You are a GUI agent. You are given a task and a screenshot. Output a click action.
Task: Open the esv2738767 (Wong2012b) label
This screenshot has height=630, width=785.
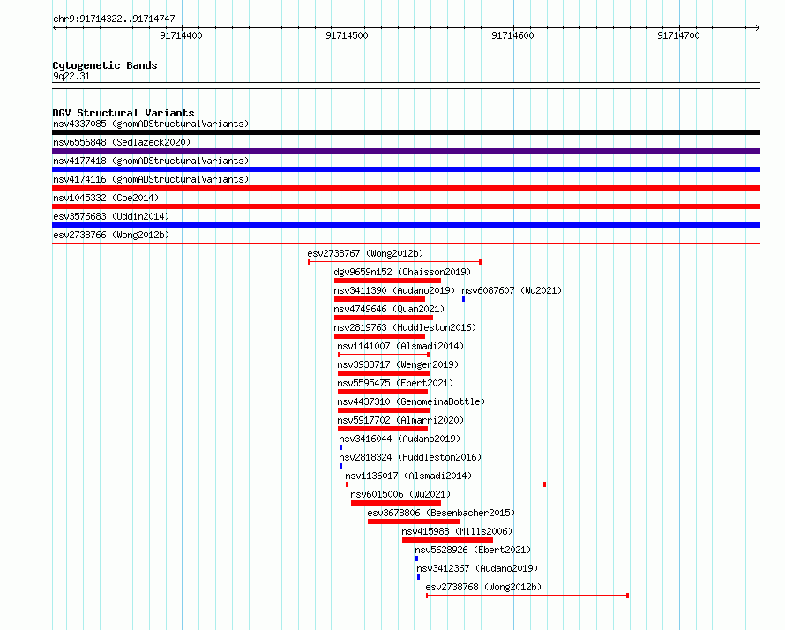[365, 253]
